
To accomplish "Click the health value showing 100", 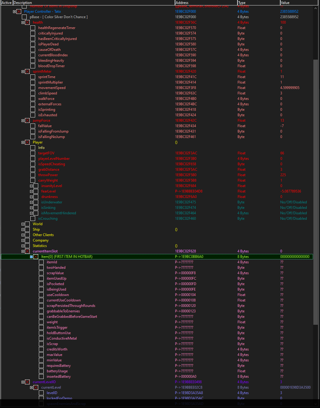I will [283, 22].
